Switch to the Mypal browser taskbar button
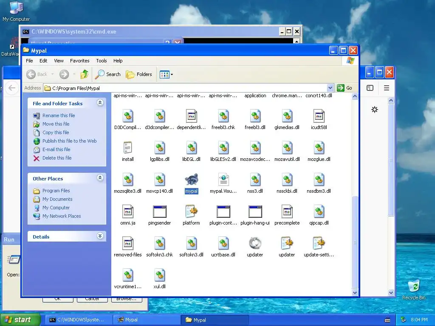The image size is (435, 326). tap(146, 320)
